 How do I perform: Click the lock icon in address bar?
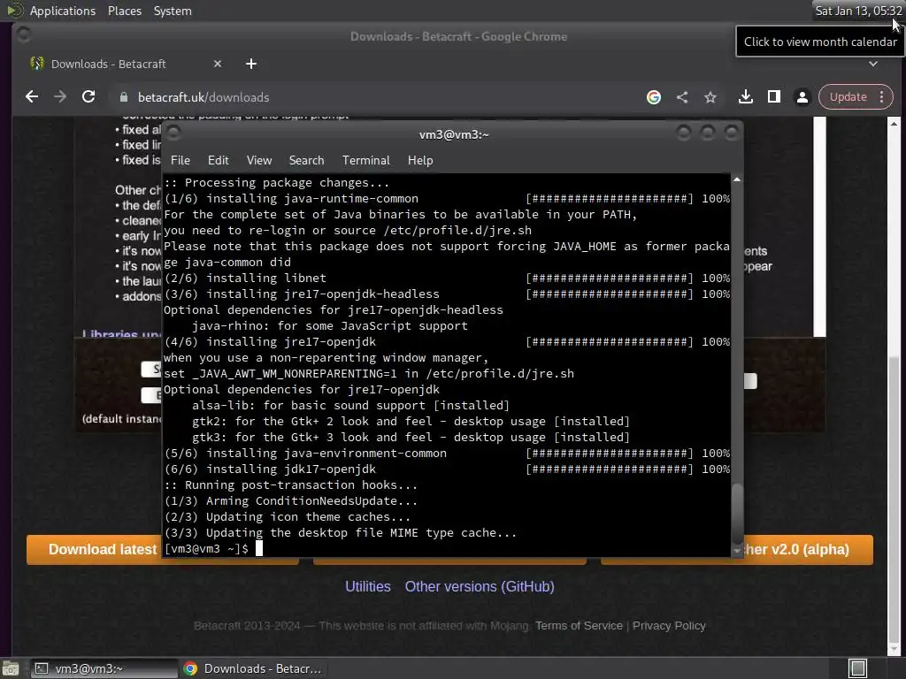124,97
